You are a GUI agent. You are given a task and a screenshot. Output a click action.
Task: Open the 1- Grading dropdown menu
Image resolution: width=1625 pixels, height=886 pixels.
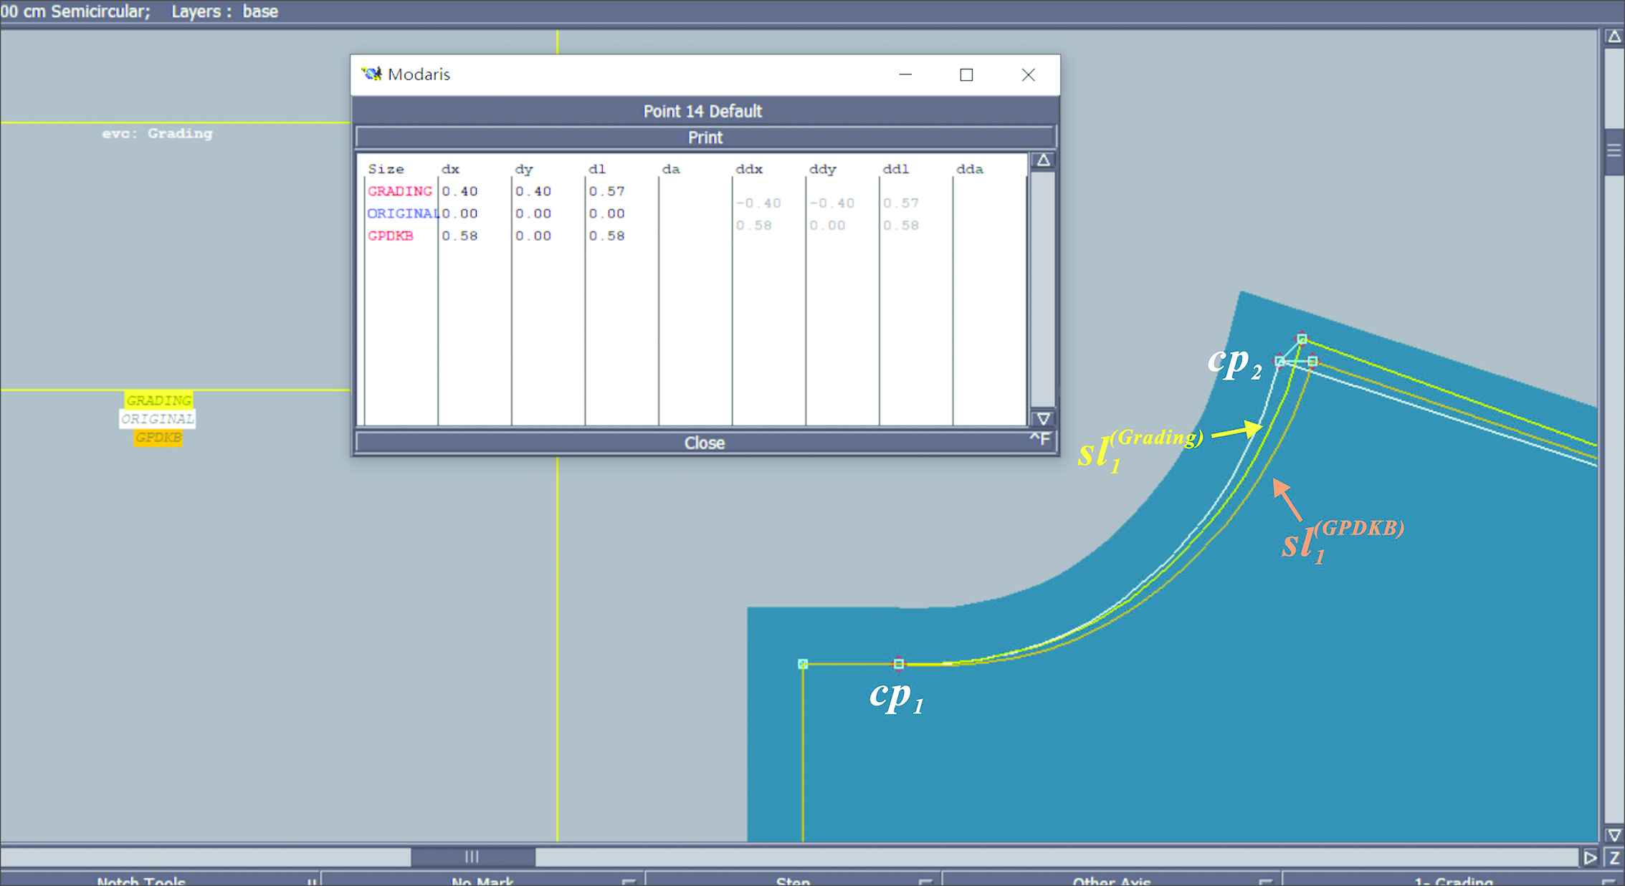[1452, 881]
